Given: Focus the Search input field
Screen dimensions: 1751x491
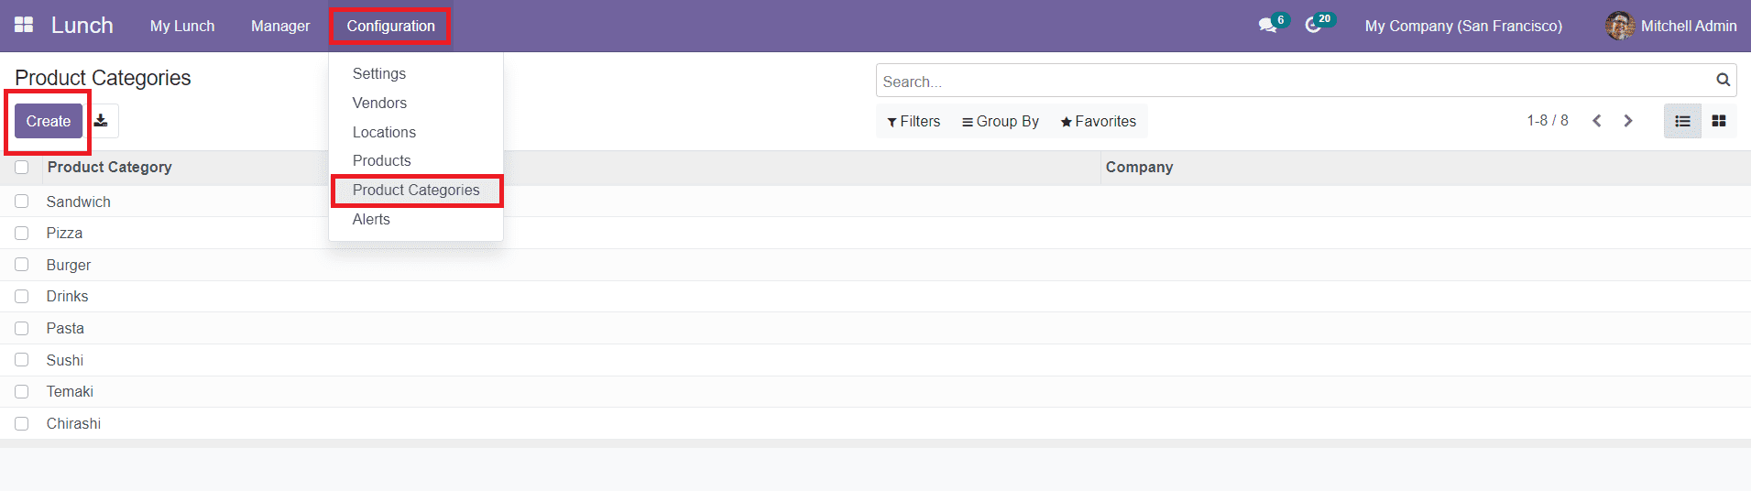Looking at the screenshot, I should (1292, 82).
